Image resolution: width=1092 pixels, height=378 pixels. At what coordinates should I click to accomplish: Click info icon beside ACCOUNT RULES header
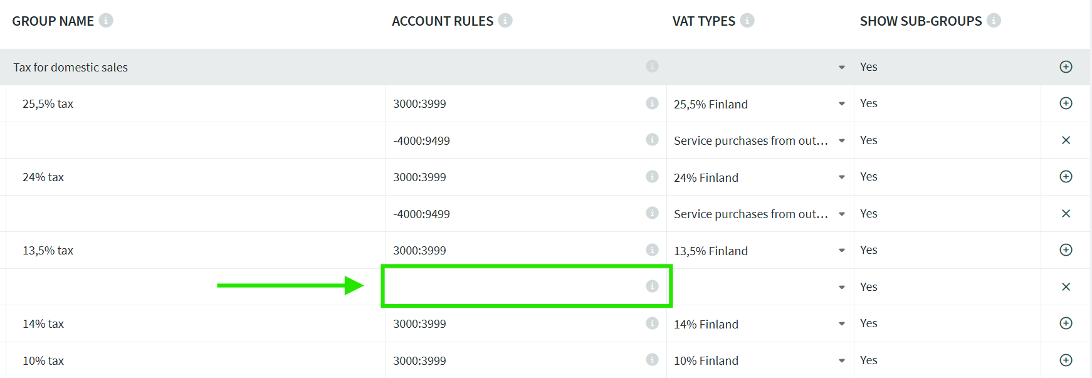click(505, 21)
